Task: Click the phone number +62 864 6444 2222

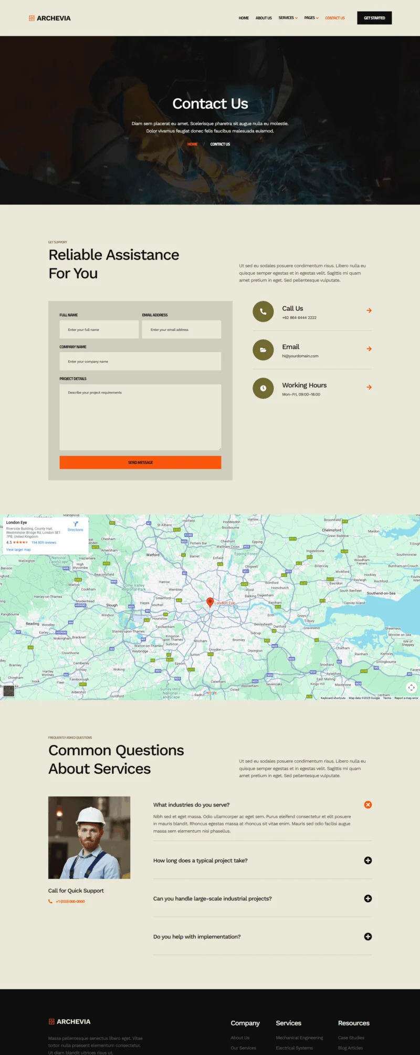Action: click(x=299, y=317)
